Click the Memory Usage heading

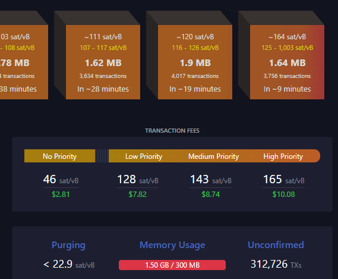[x=172, y=245]
